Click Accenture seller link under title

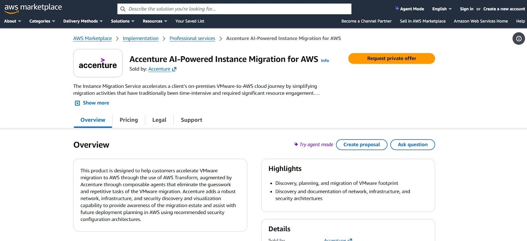click(x=162, y=69)
